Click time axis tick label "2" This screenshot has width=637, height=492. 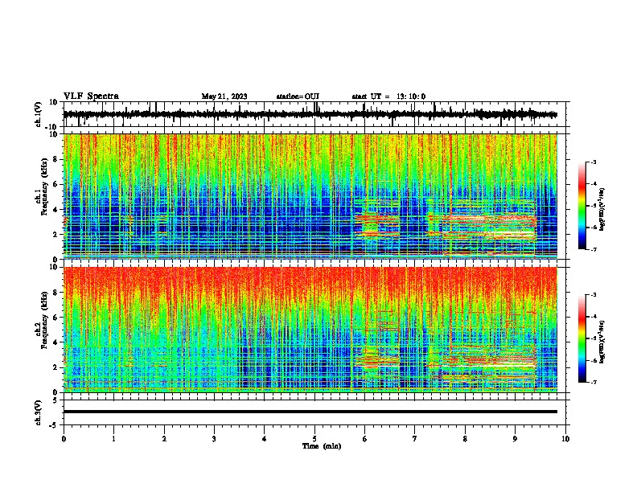coord(164,439)
